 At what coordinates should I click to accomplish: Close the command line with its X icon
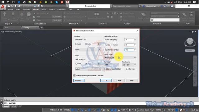pos(2,100)
